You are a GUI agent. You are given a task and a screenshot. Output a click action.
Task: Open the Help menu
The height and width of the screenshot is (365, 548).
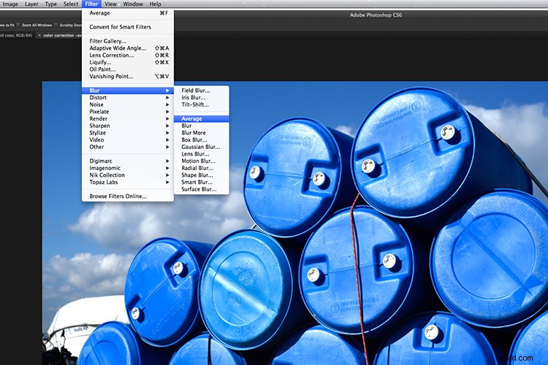pyautogui.click(x=155, y=4)
